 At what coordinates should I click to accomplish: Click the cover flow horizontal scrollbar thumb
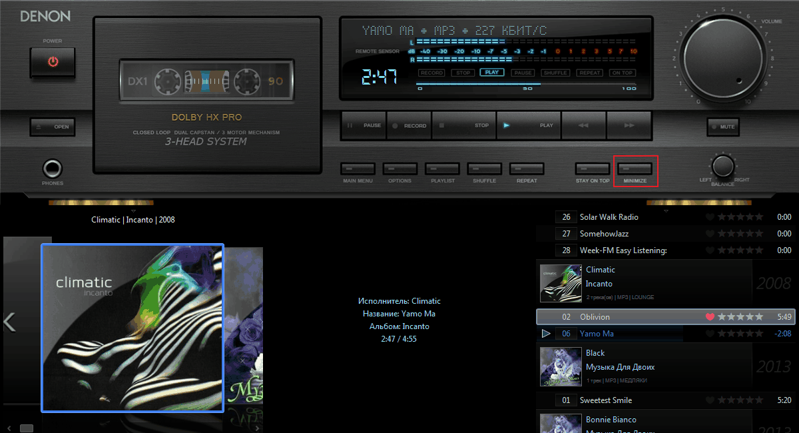coord(27,428)
